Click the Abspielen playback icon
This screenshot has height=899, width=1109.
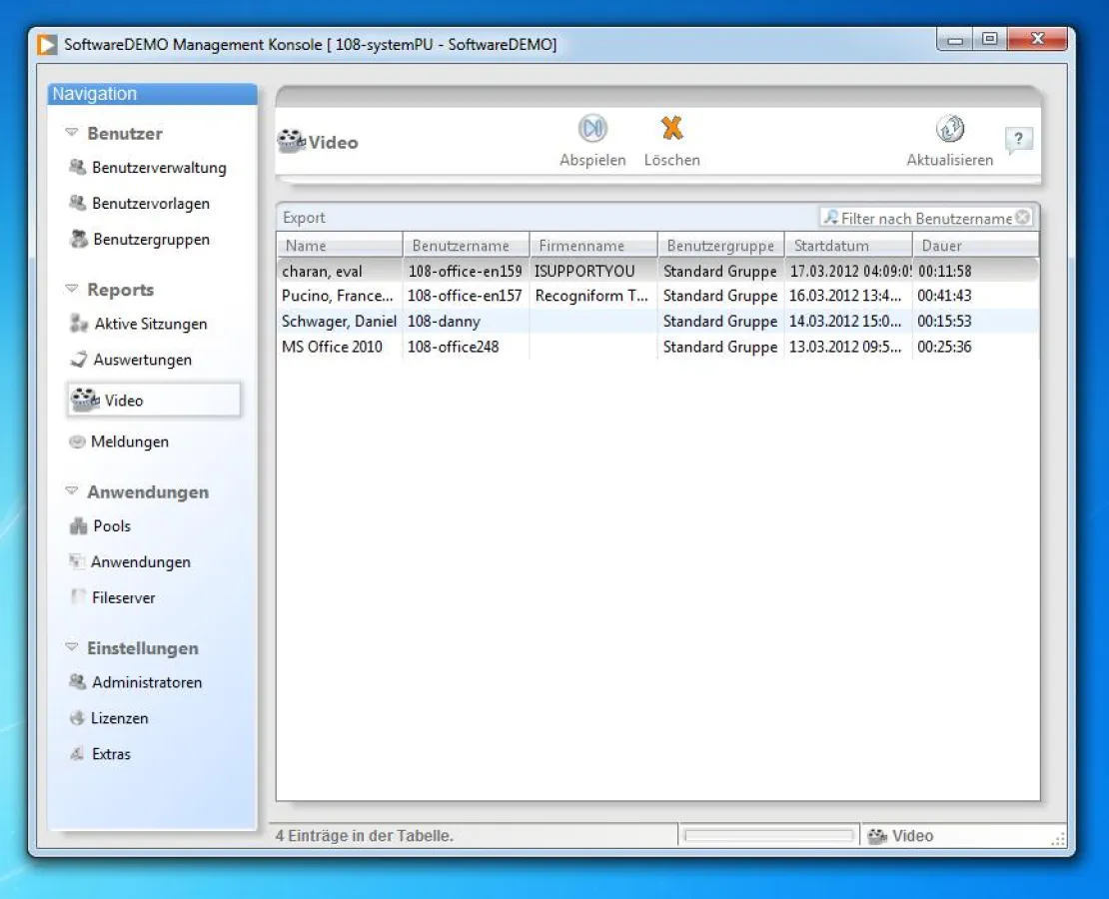pyautogui.click(x=592, y=129)
